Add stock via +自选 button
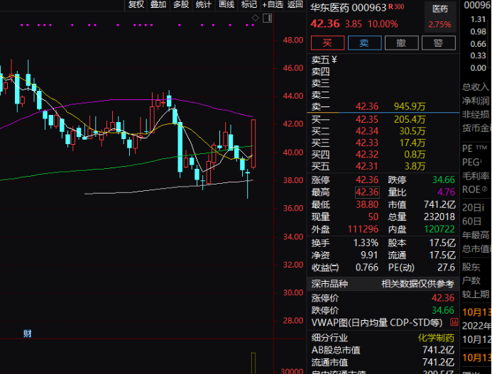This screenshot has width=492, height=374. click(273, 4)
